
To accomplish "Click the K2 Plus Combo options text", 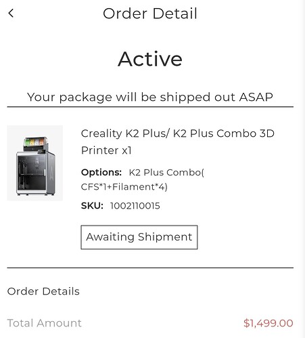I will (x=166, y=173).
